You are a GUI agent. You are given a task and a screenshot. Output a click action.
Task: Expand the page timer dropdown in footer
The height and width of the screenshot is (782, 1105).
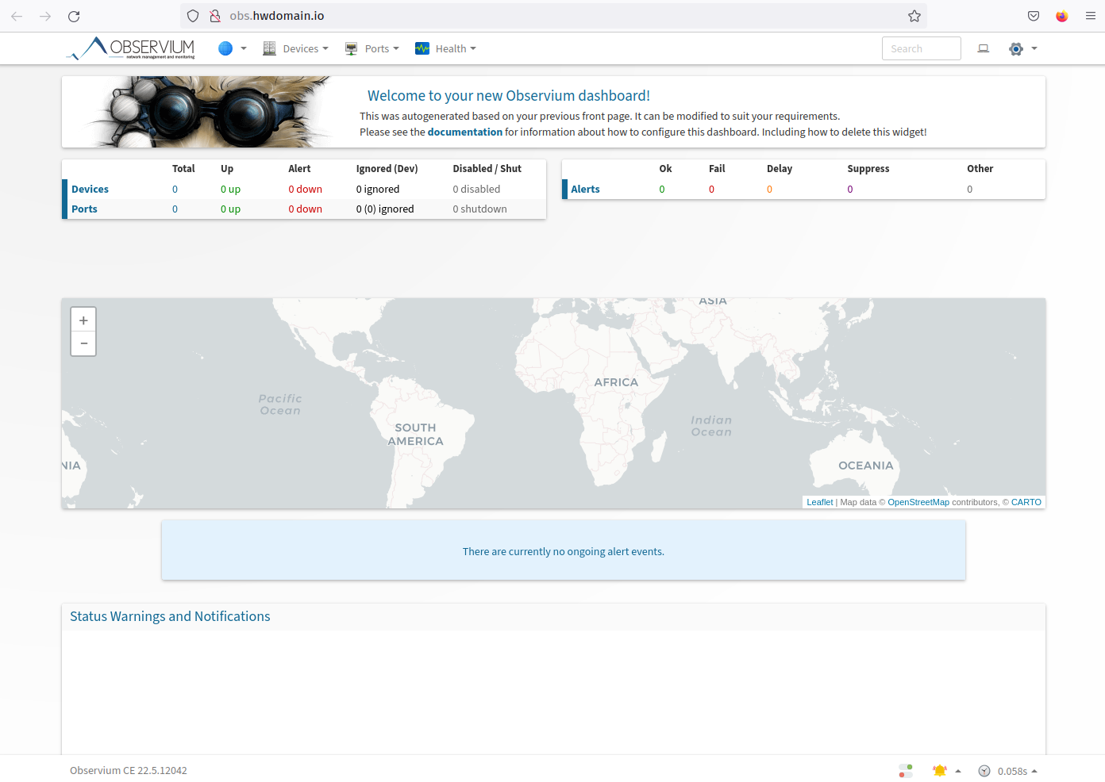point(1034,770)
